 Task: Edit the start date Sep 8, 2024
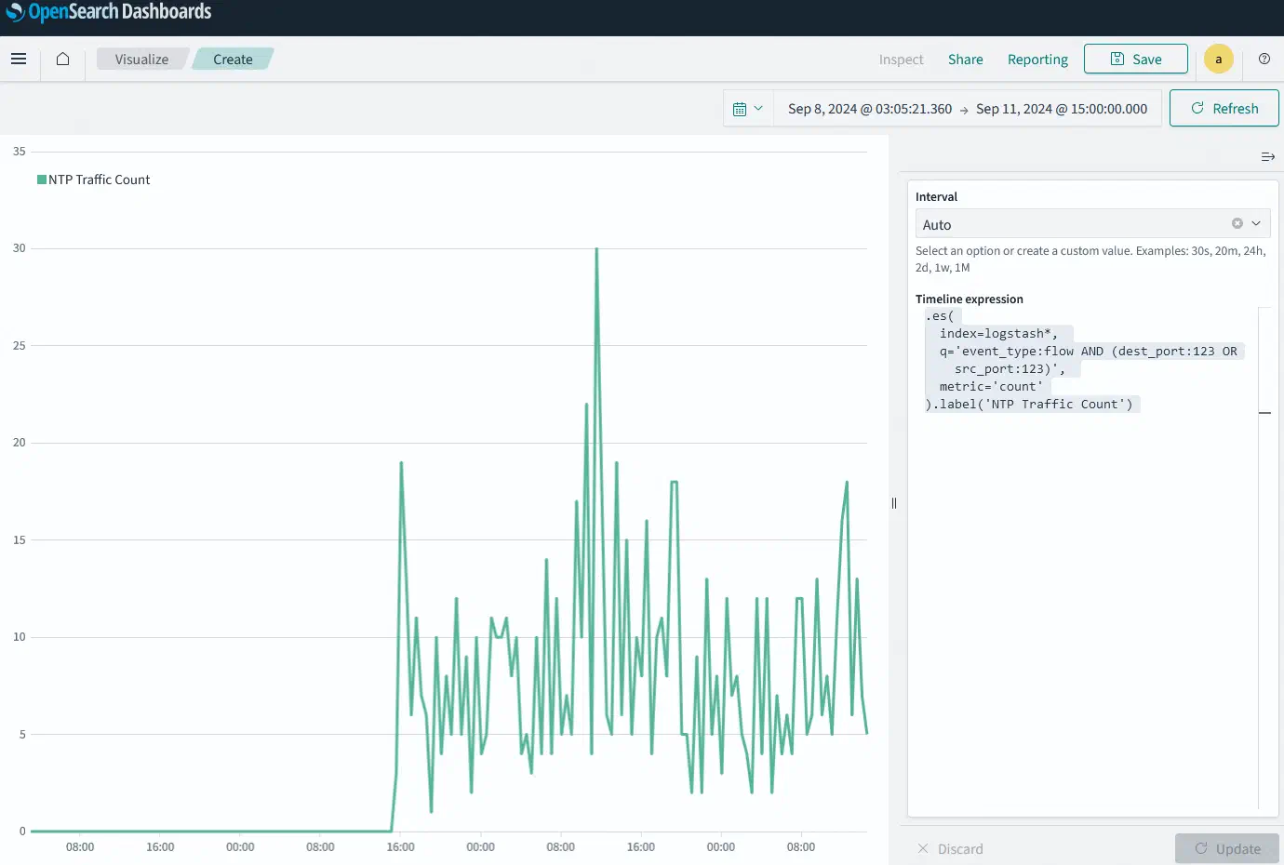pyautogui.click(x=870, y=109)
